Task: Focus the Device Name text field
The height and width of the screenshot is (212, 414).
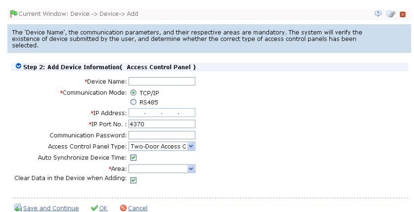Action: pyautogui.click(x=162, y=81)
